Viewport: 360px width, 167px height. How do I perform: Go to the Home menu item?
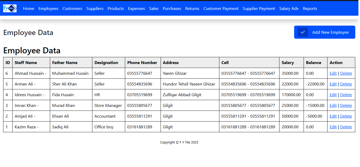pyautogui.click(x=29, y=9)
